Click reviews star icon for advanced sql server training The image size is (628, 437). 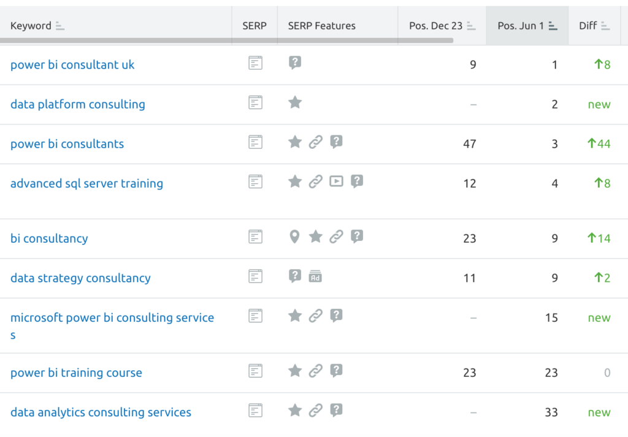pos(295,181)
